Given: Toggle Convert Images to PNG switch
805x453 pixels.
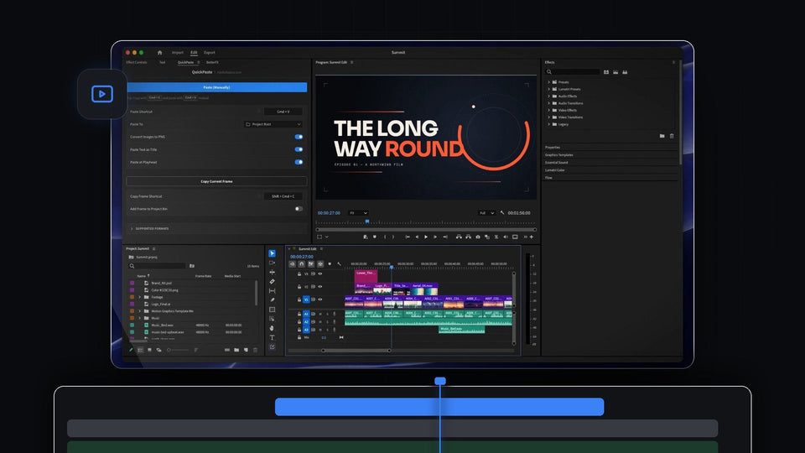Looking at the screenshot, I should coord(299,137).
